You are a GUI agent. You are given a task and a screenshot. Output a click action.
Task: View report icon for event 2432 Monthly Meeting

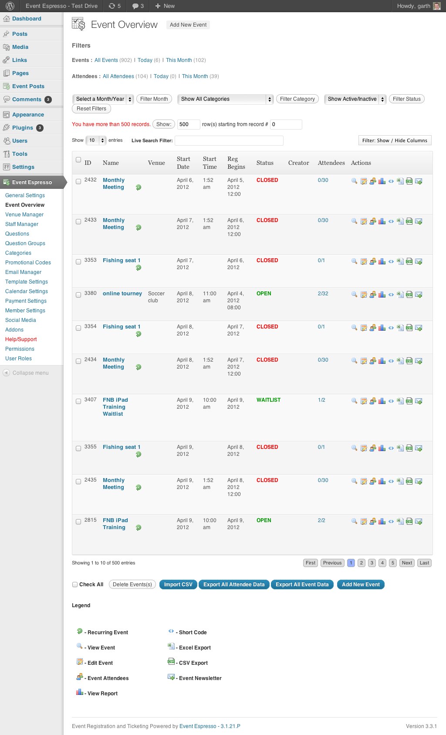(382, 181)
